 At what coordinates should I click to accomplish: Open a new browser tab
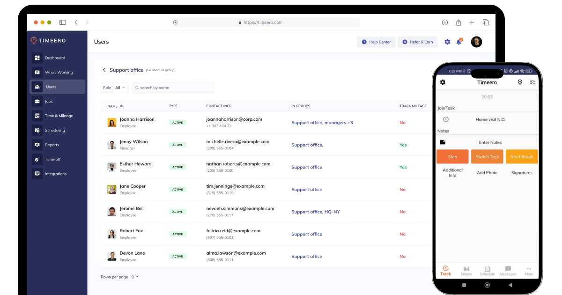pos(472,22)
